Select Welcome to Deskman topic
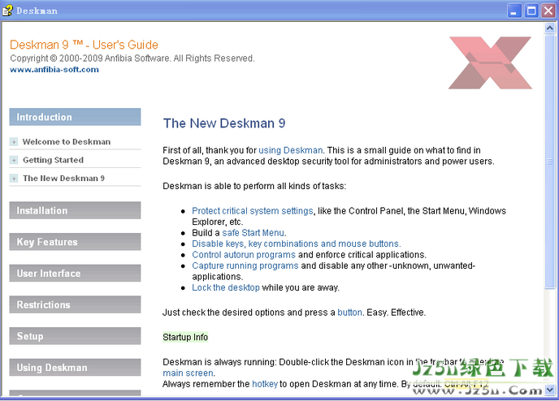This screenshot has height=401, width=559. [x=67, y=142]
